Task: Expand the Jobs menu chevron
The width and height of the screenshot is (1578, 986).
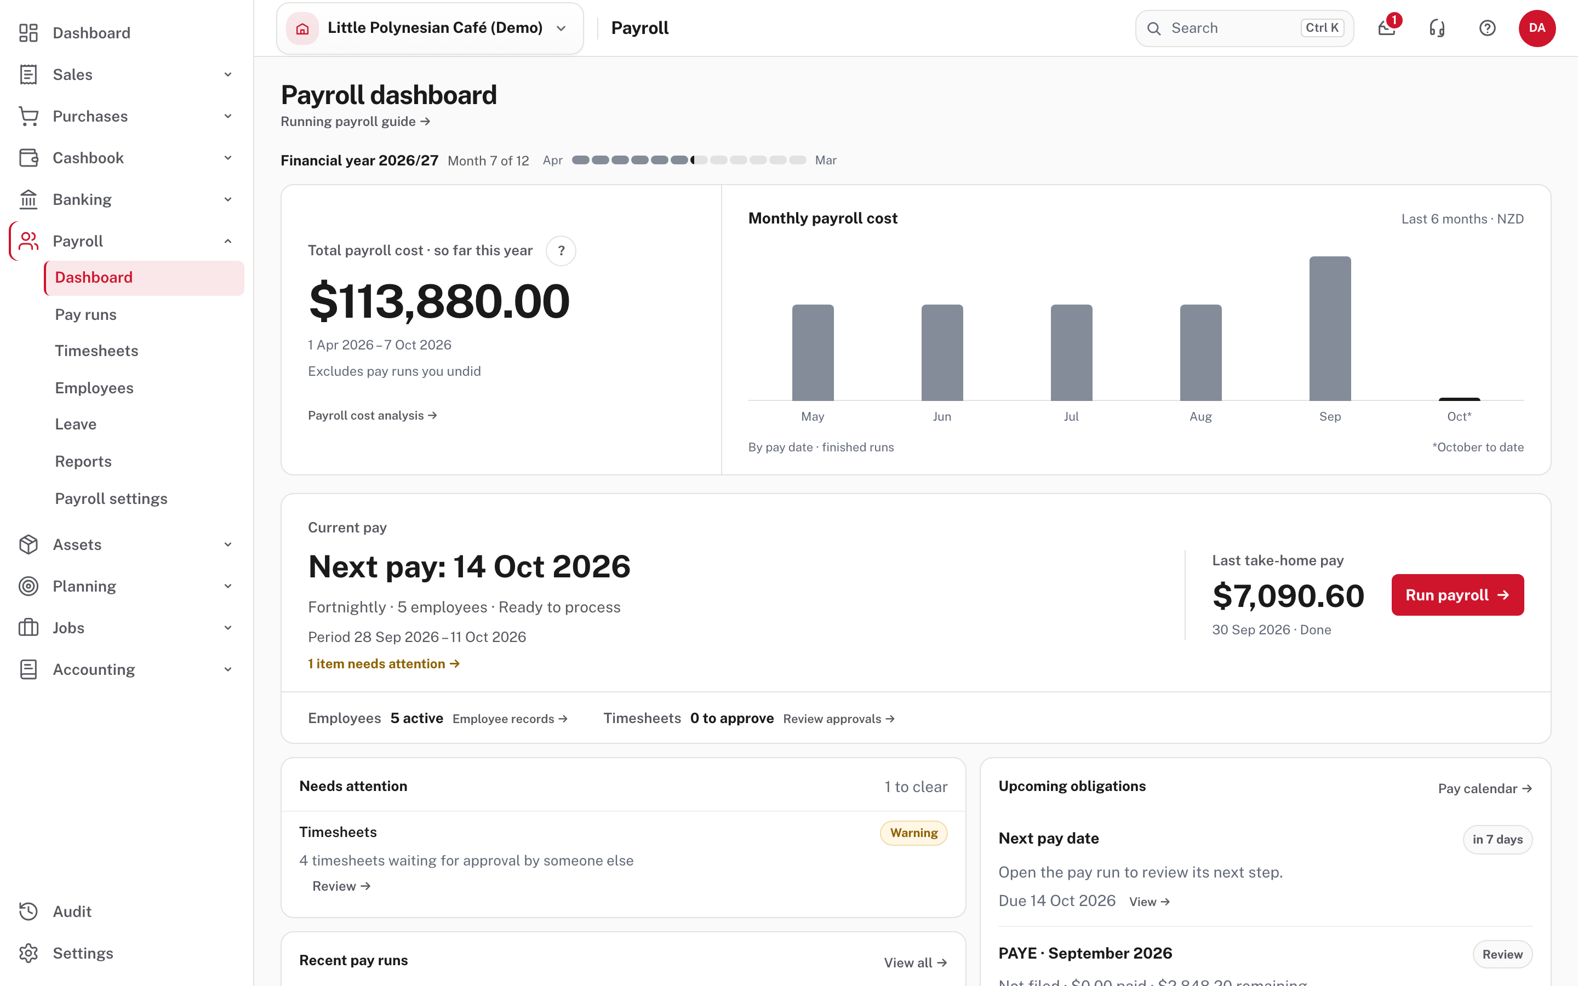Action: tap(228, 628)
